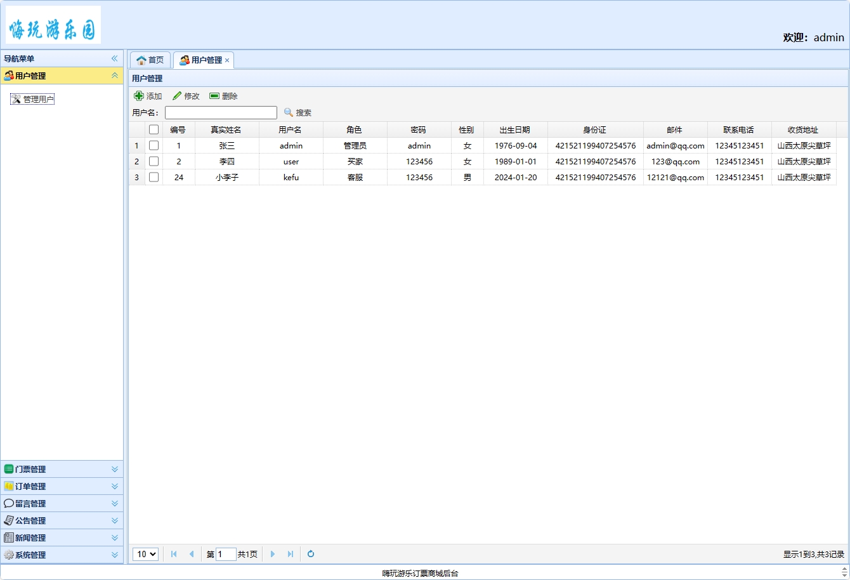Check the row for user 张三
850x580 pixels.
[154, 145]
